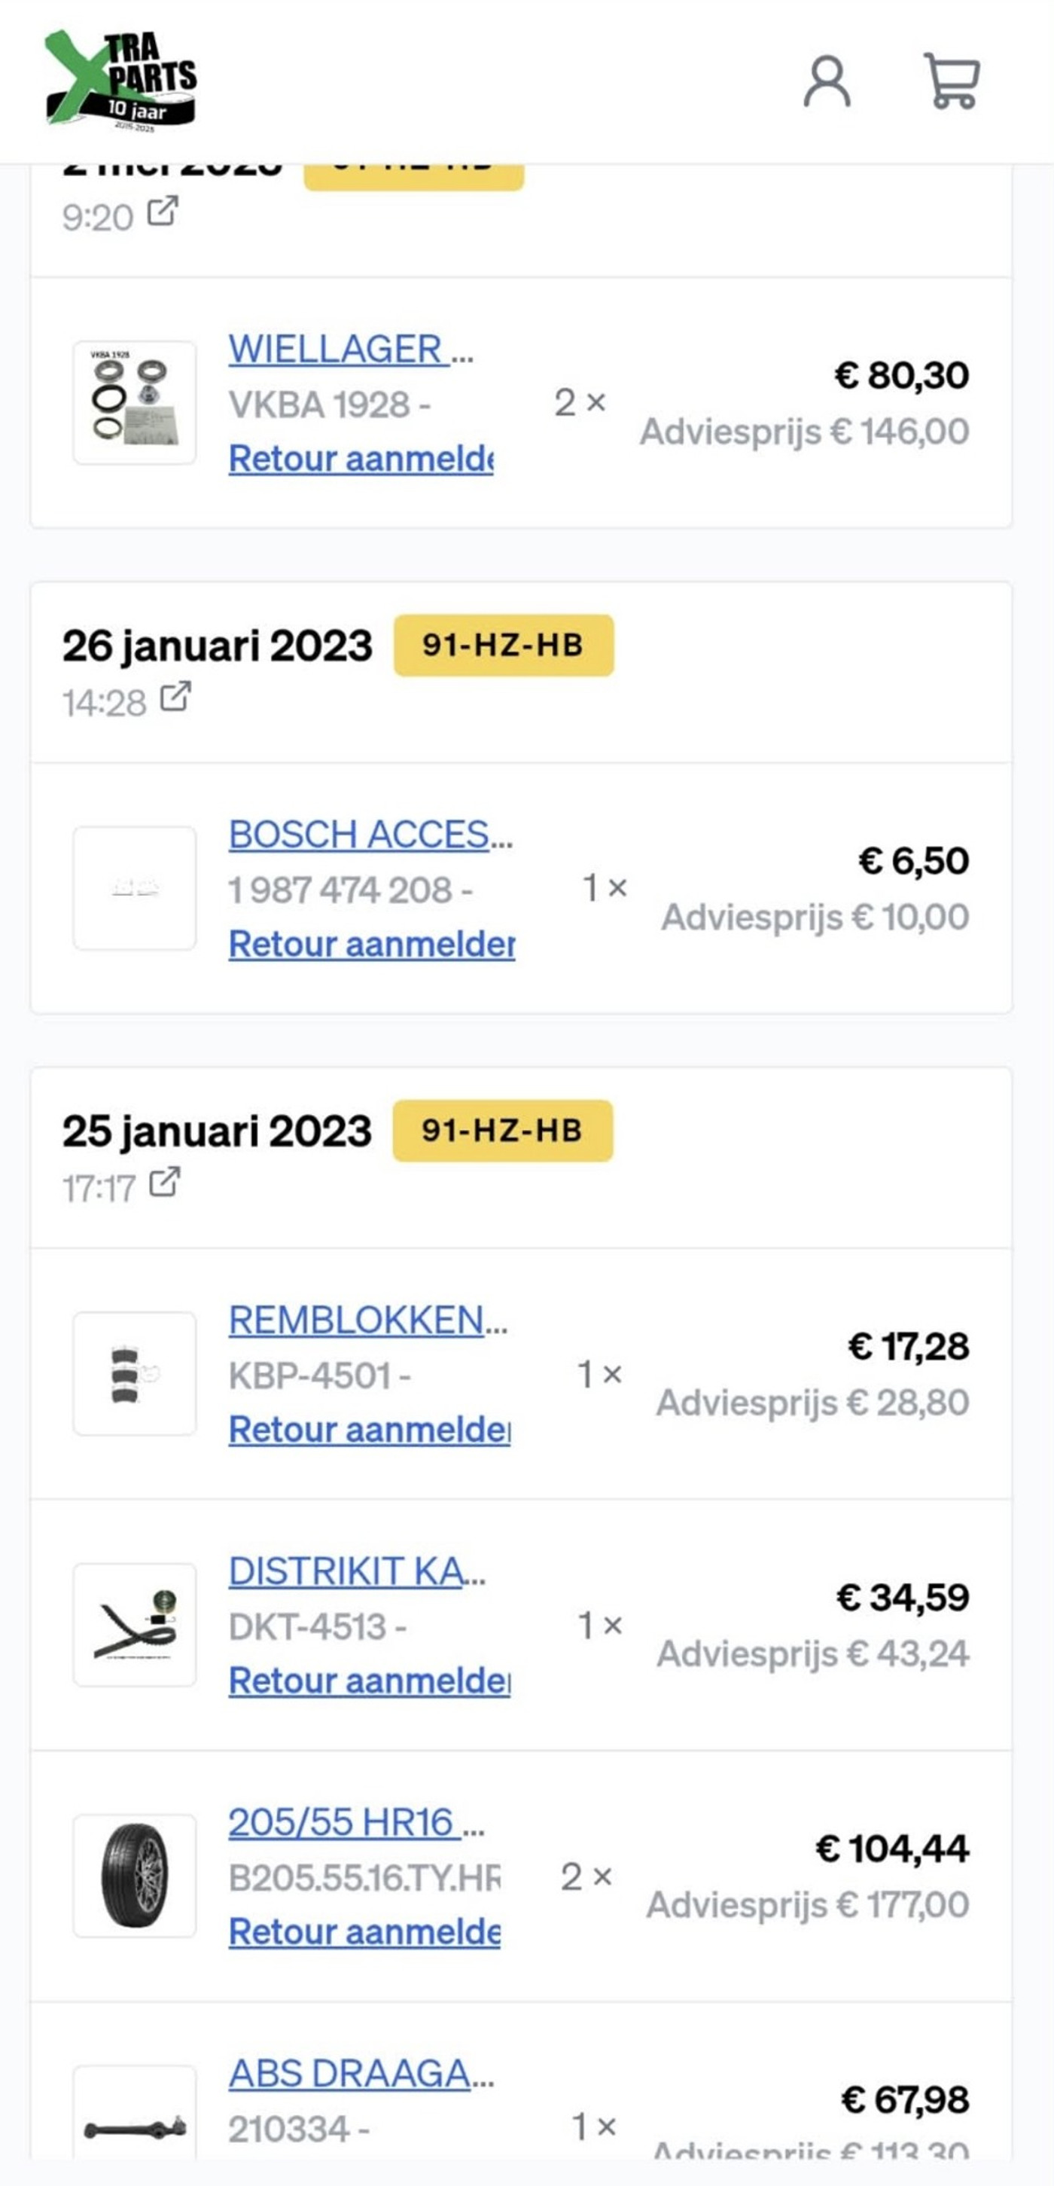Click Retour aanmelden for VKBA 1928
This screenshot has height=2186, width=1054.
click(x=361, y=458)
